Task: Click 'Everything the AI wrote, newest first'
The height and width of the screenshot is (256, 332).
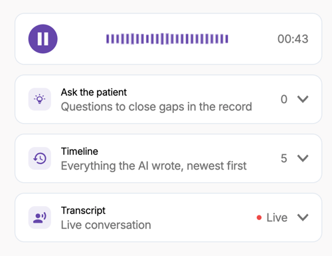Action: pos(153,166)
